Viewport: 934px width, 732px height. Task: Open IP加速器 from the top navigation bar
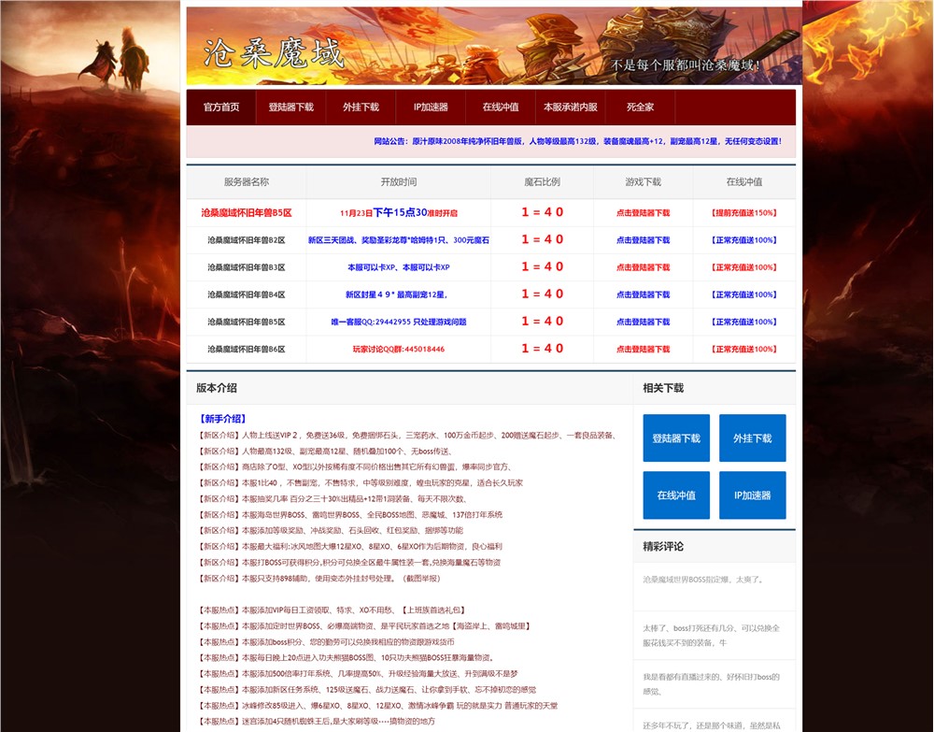(x=431, y=108)
